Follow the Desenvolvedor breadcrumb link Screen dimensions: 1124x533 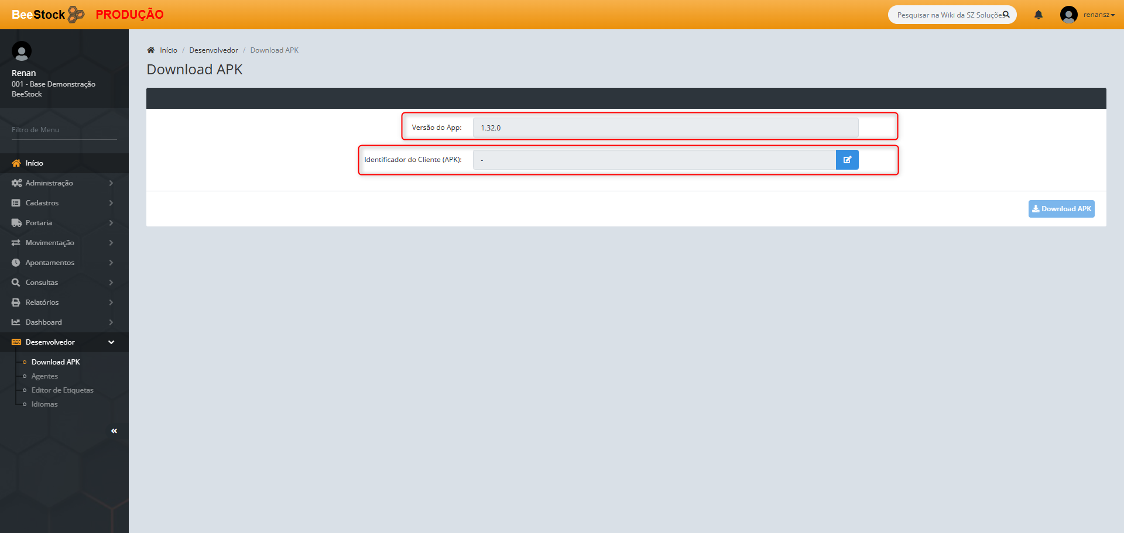[214, 50]
